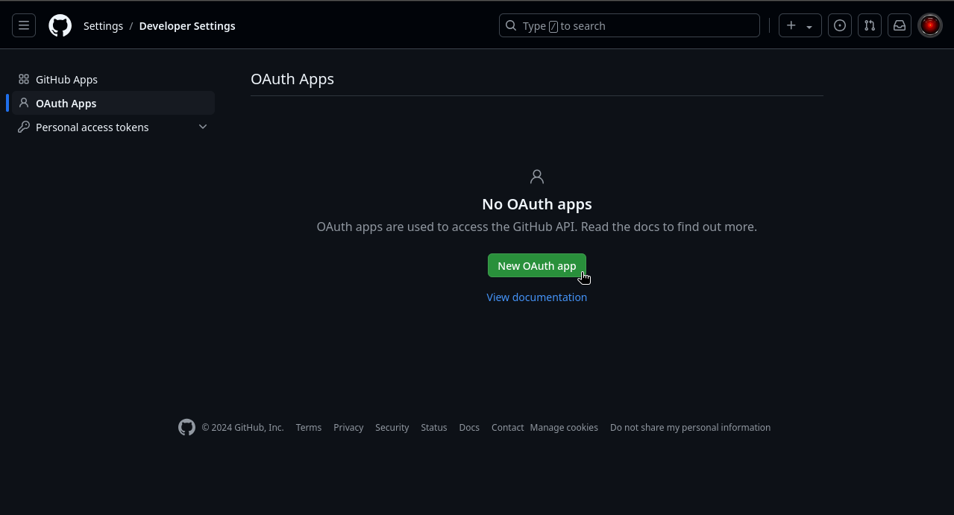Click the OAuth Apps person icon
Viewport: 954px width, 515px height.
click(x=24, y=103)
